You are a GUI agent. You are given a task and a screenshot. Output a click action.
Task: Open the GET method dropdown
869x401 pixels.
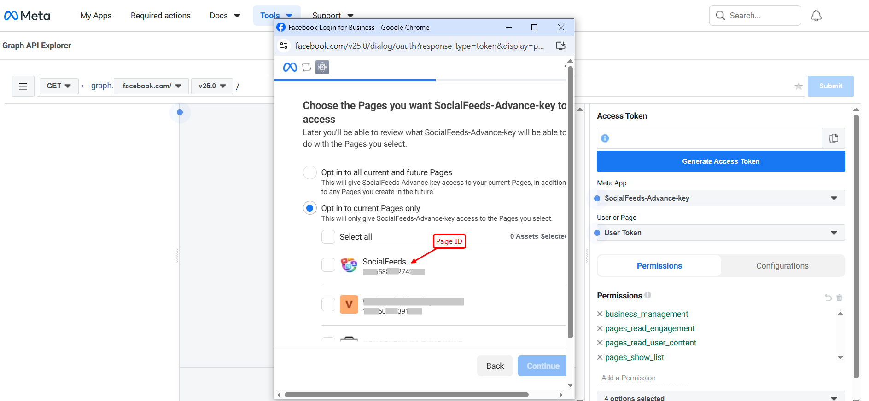[58, 86]
